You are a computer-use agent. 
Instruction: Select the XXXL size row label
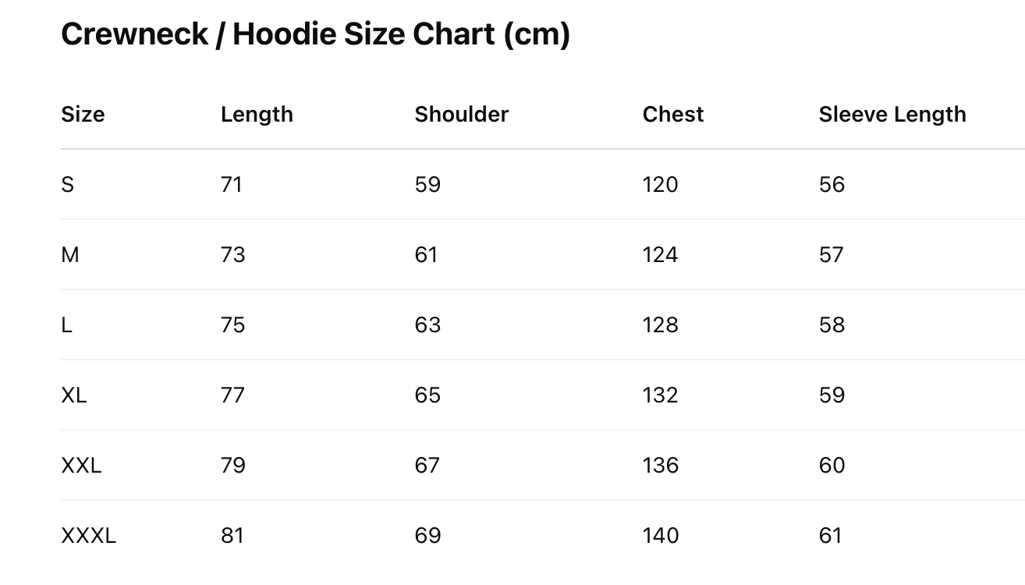(88, 536)
